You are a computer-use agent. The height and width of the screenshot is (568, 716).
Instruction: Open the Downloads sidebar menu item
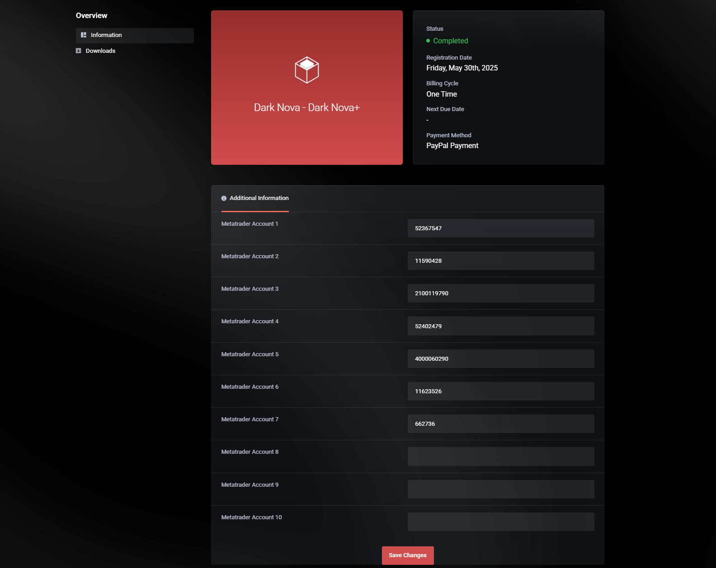coord(100,51)
